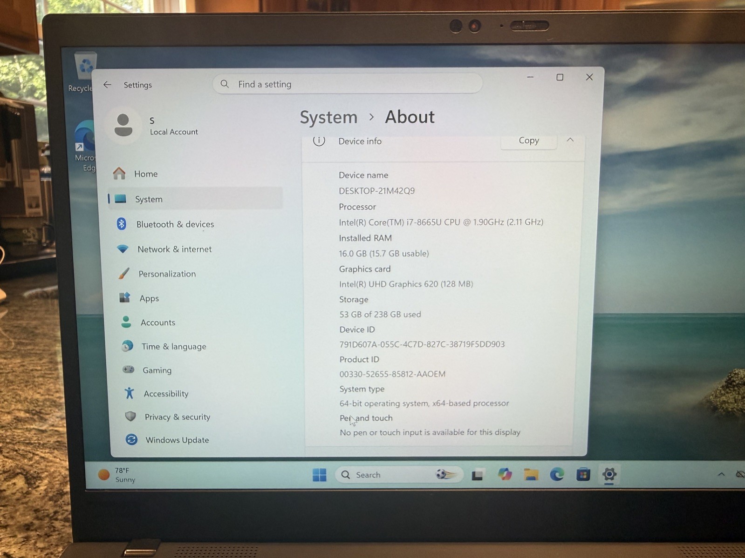Open Microsoft Edge from taskbar

pos(557,475)
